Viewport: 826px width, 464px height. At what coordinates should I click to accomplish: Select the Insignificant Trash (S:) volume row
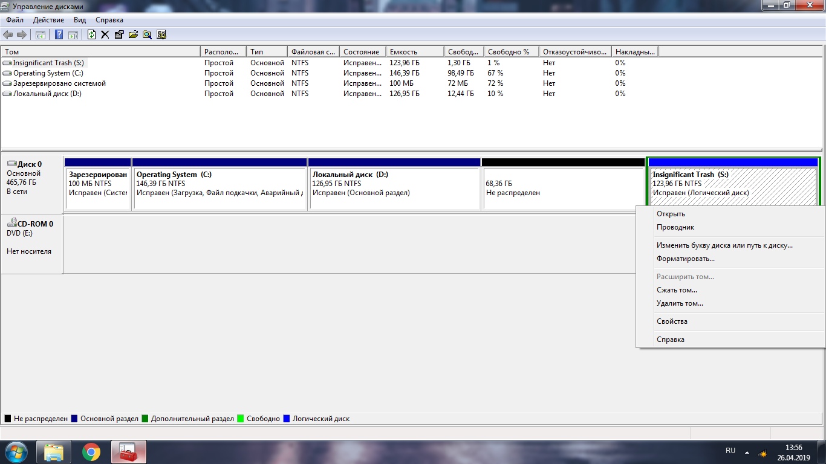[44, 63]
